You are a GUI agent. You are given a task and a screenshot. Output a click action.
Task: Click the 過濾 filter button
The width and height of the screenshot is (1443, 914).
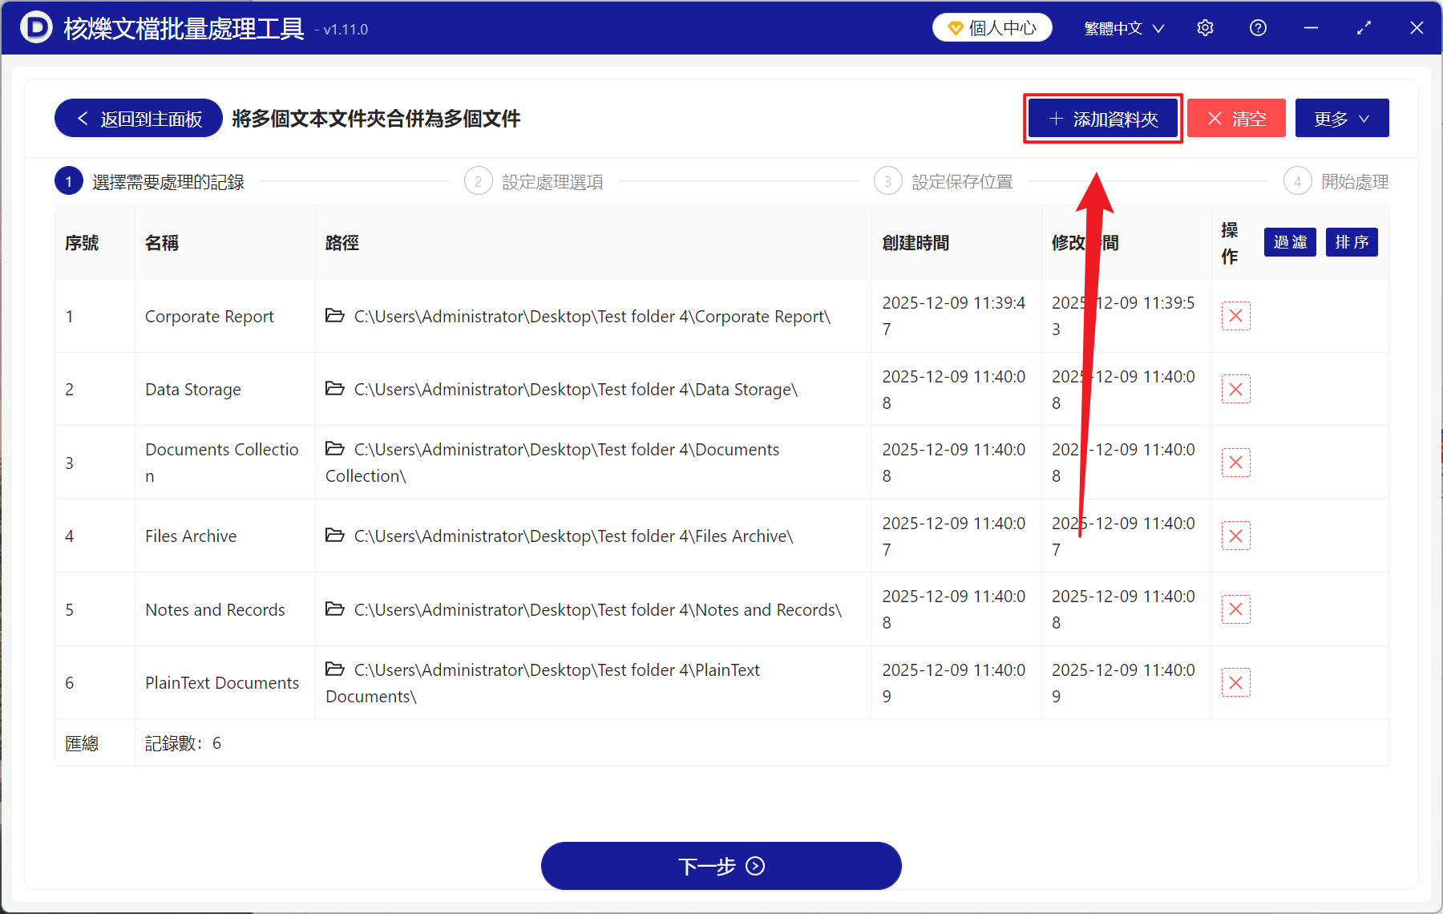pos(1289,241)
